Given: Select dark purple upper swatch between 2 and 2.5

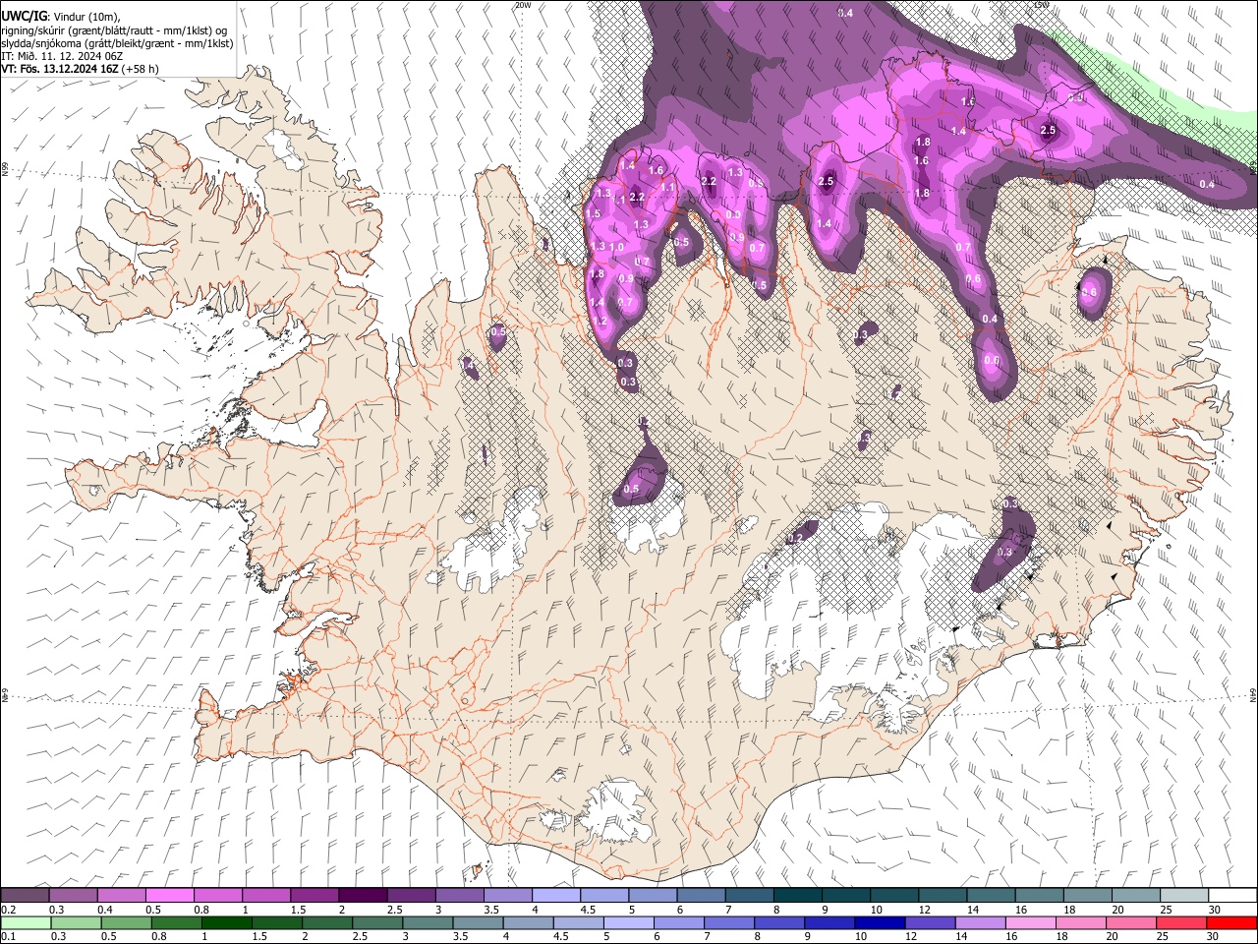Looking at the screenshot, I should click(x=363, y=896).
